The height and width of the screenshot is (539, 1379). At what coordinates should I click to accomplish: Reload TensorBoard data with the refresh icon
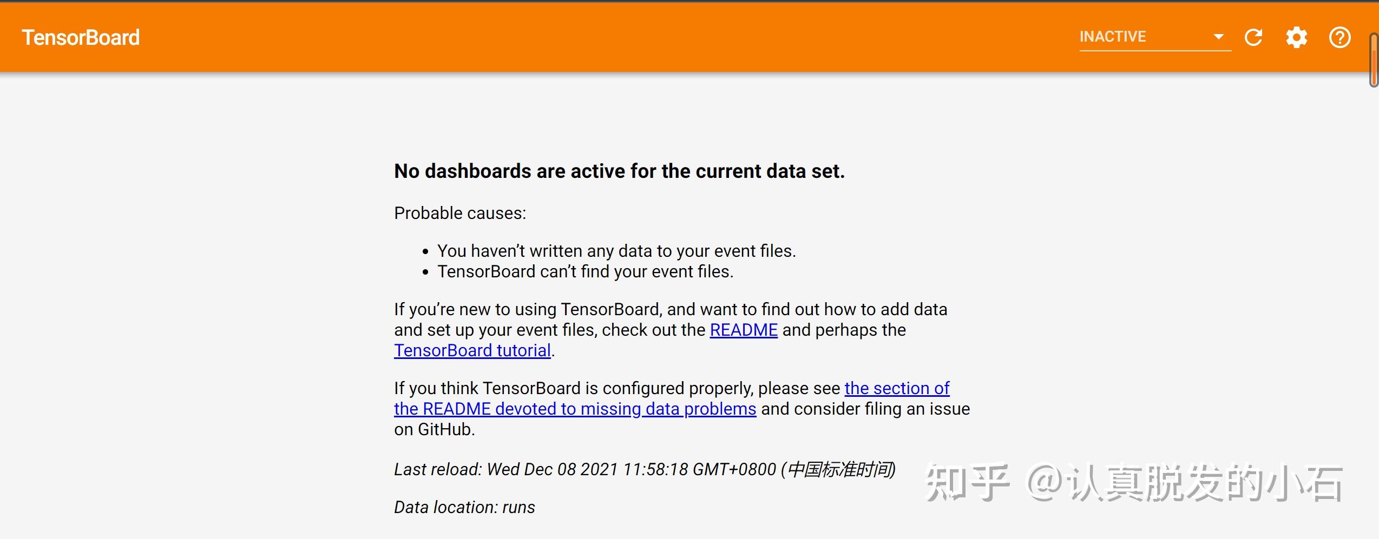[1253, 37]
